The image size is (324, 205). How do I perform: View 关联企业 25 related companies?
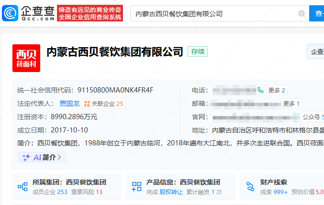click(x=103, y=103)
